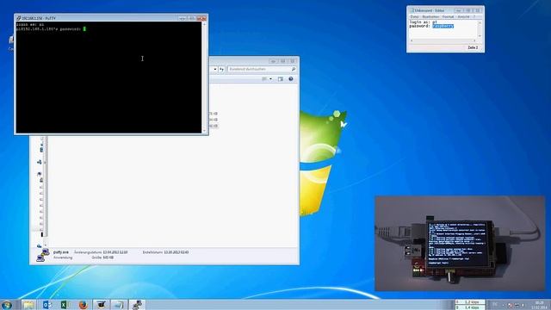The width and height of the screenshot is (551, 310).
Task: Click the highlighted password text in the Editor
Action: point(443,26)
